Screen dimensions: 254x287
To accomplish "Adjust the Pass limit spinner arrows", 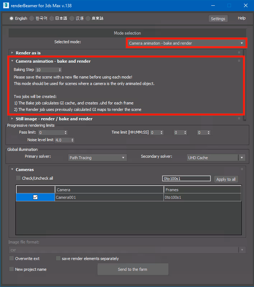I will point(65,133).
